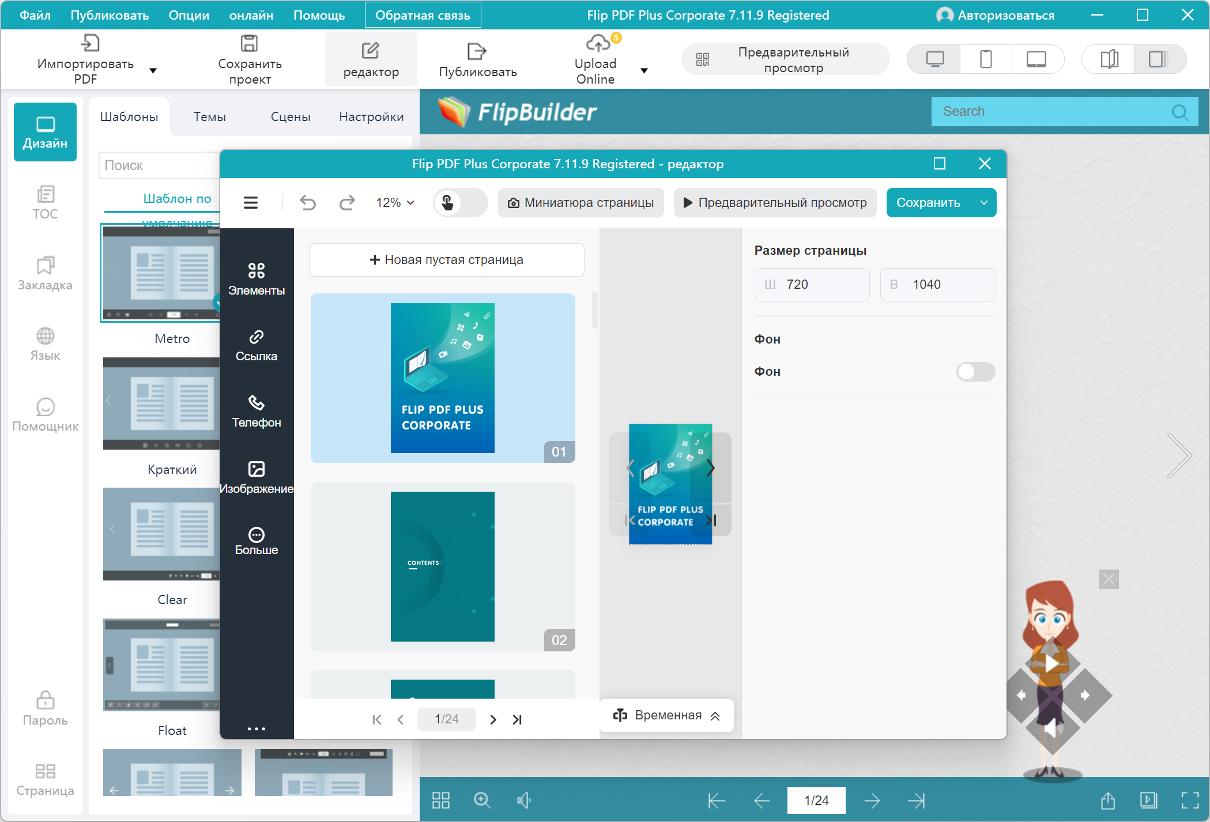Click the Page Thumbnail button
1210x822 pixels.
[x=581, y=203]
